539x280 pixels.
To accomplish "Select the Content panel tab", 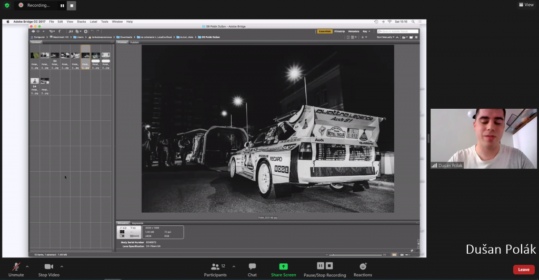I will pos(36,42).
